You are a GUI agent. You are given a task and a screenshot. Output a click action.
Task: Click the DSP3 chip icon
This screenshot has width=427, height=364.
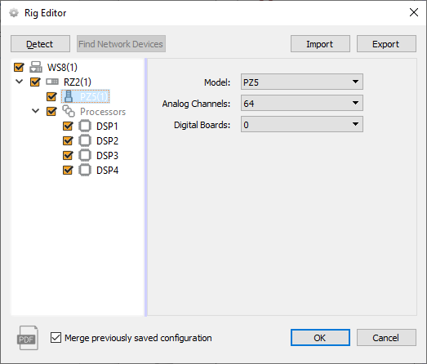85,155
